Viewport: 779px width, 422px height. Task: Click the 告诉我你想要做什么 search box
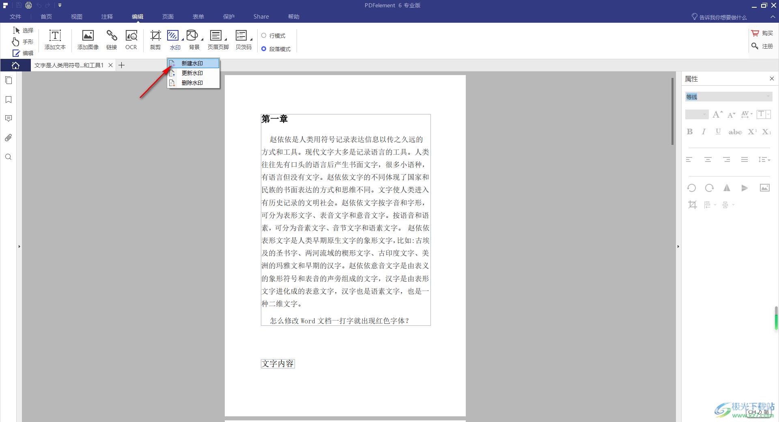coord(719,17)
